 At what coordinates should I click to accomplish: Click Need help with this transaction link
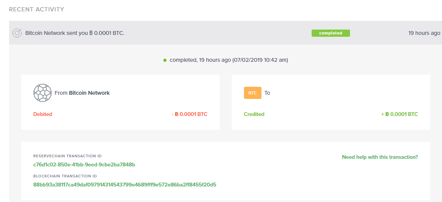pyautogui.click(x=380, y=157)
